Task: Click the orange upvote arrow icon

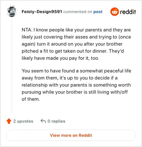Action: pos(9,121)
